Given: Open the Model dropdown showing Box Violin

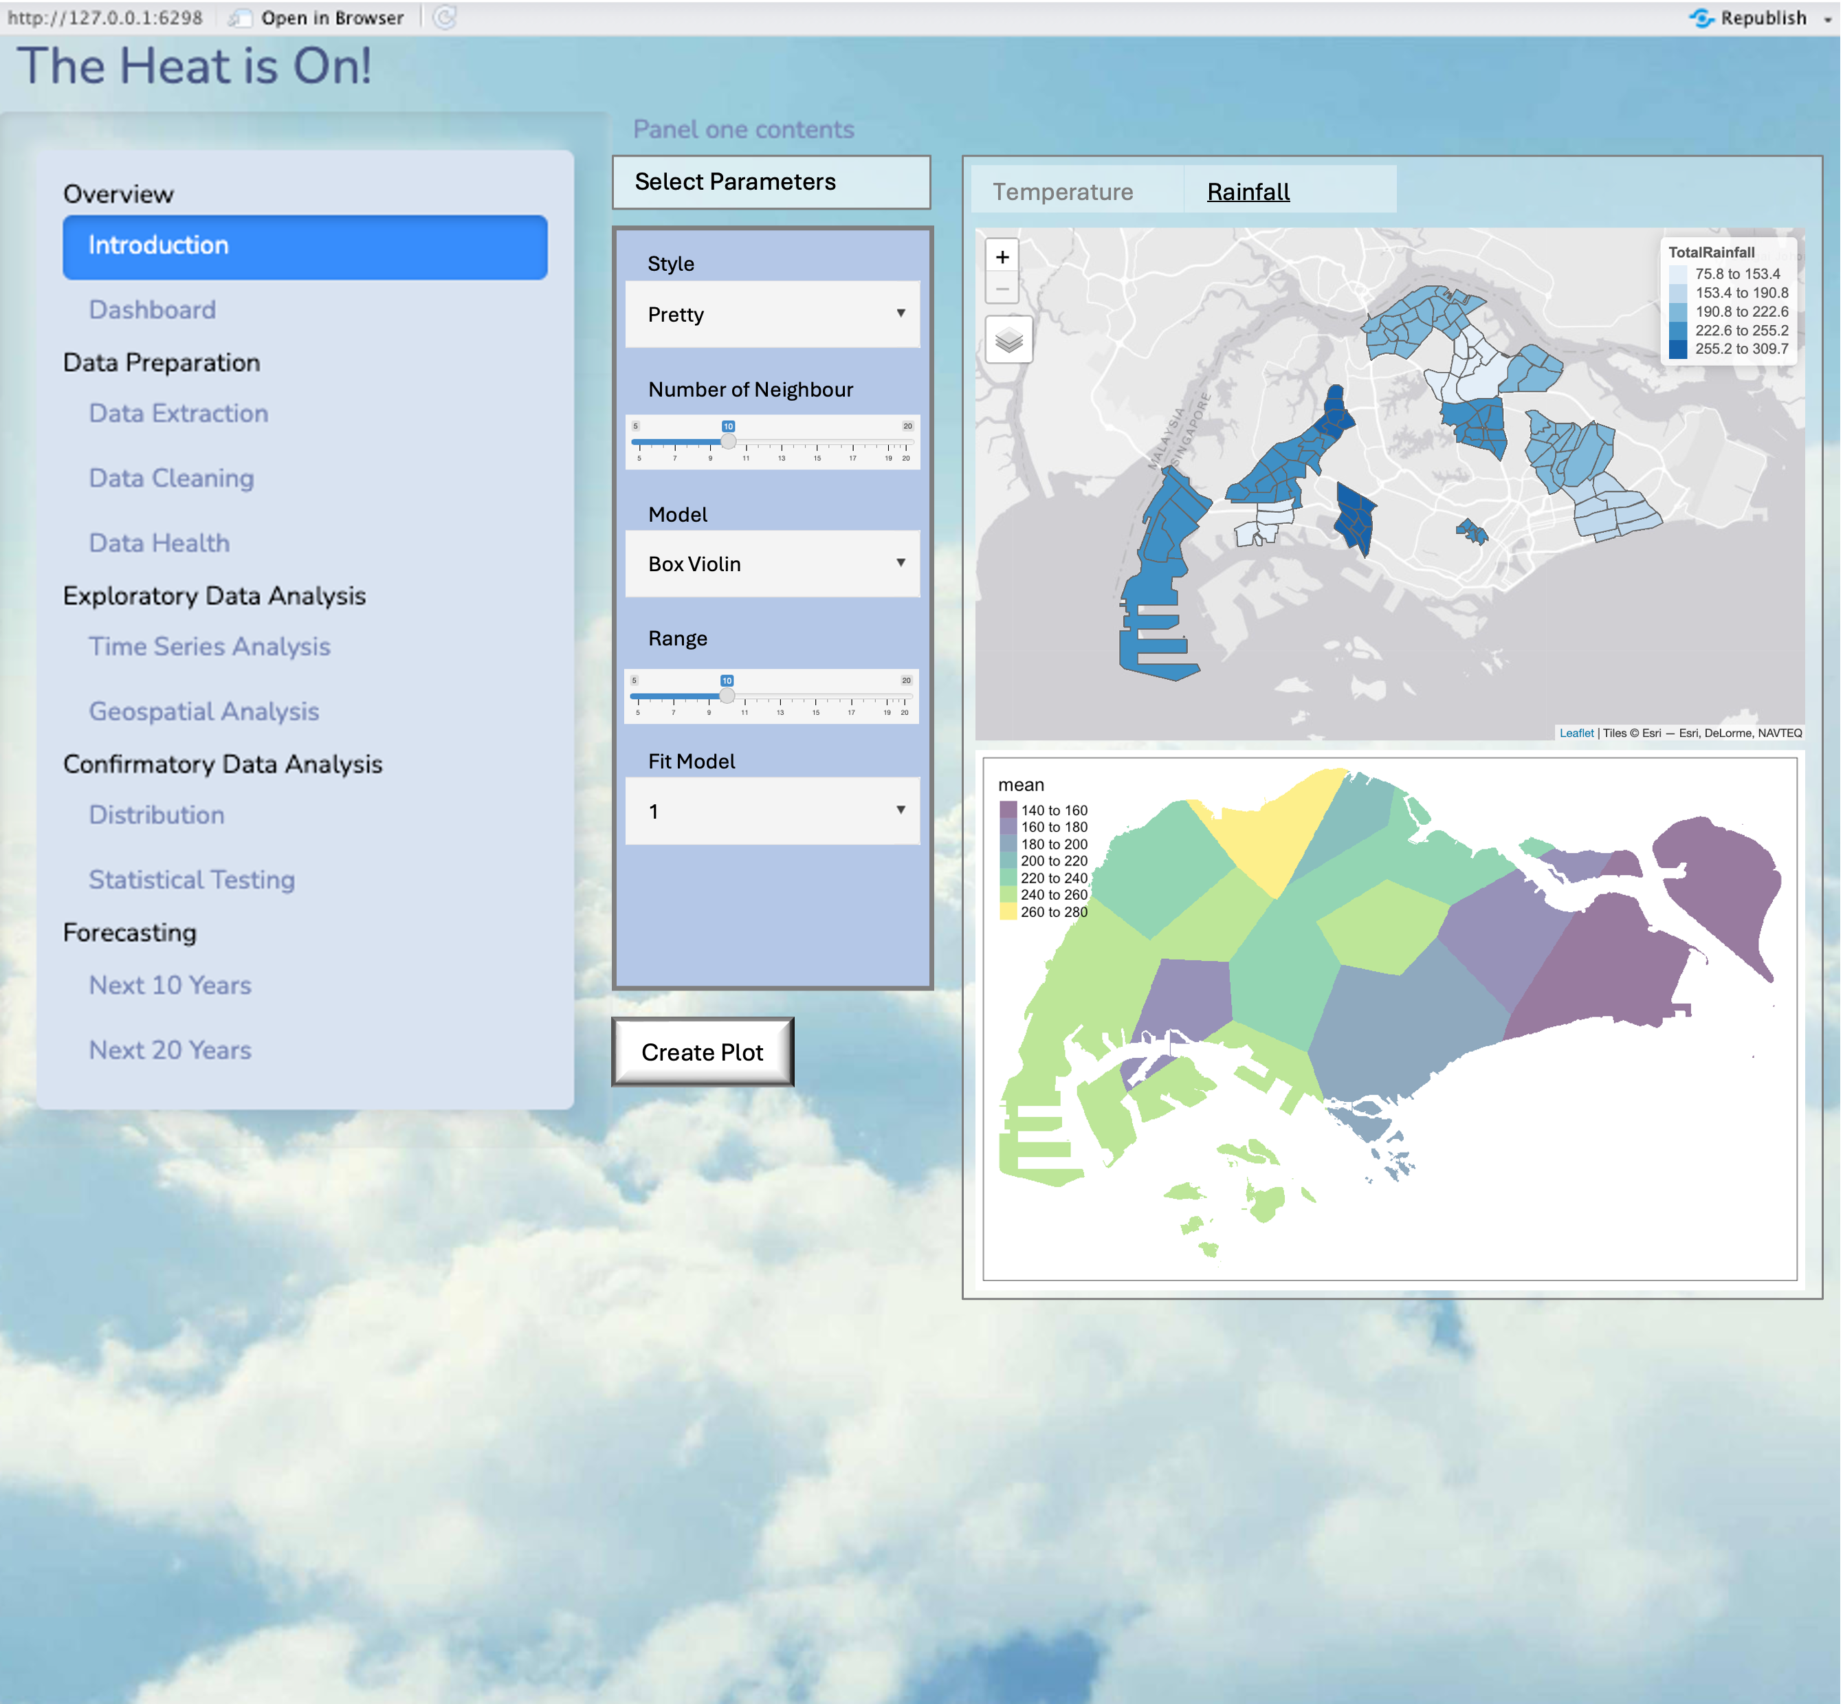Looking at the screenshot, I should (x=772, y=564).
